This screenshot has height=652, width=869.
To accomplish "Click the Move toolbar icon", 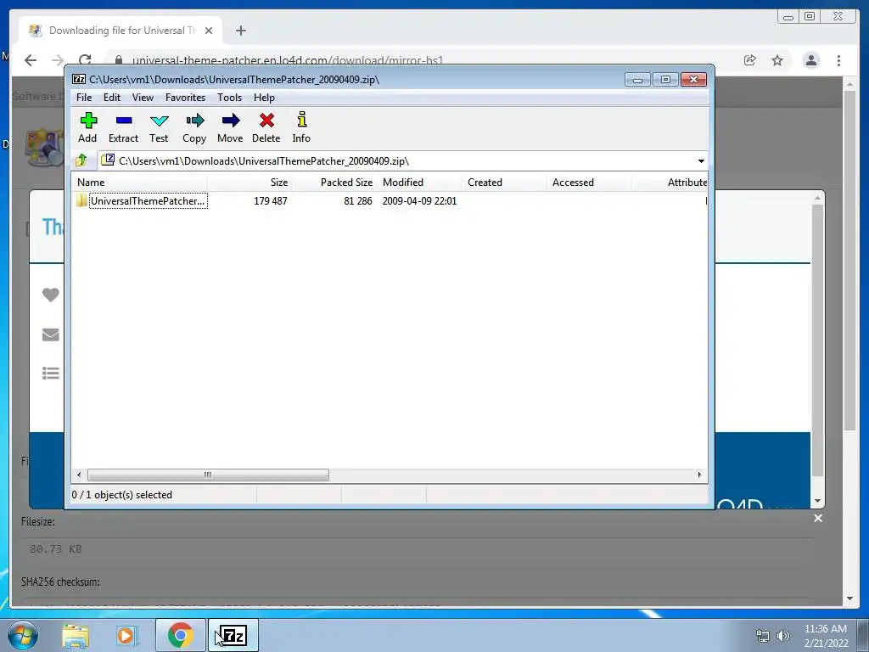I will (230, 127).
